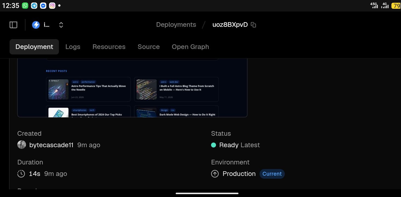Click the duration clock icon

pos(21,174)
